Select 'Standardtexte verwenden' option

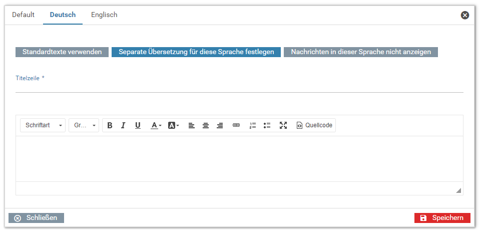click(62, 52)
